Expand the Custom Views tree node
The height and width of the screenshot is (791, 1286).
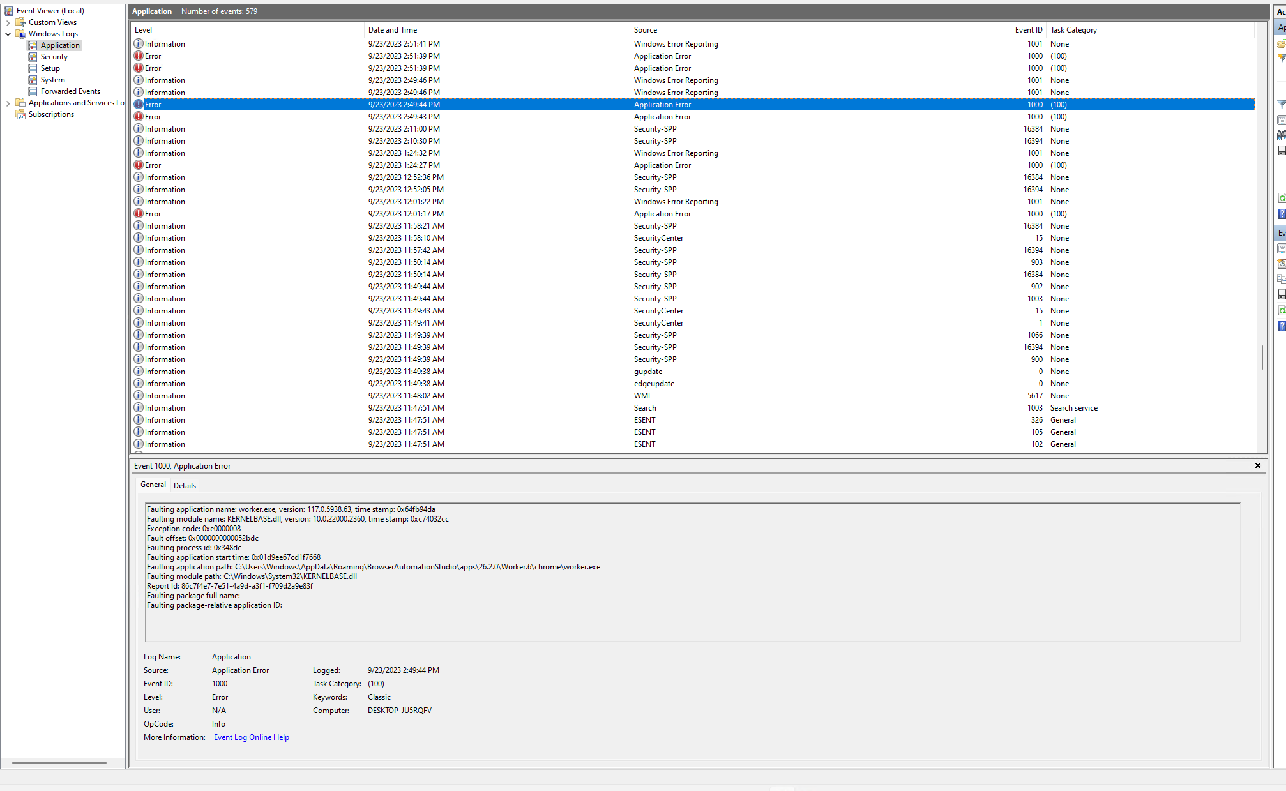click(x=8, y=22)
